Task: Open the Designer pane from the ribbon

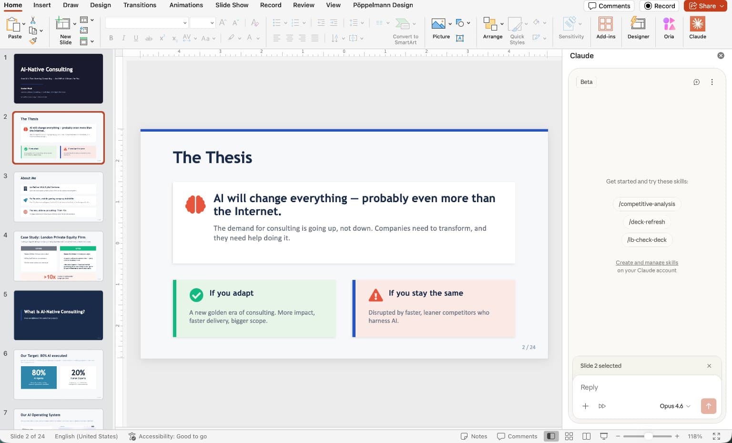Action: click(x=638, y=30)
